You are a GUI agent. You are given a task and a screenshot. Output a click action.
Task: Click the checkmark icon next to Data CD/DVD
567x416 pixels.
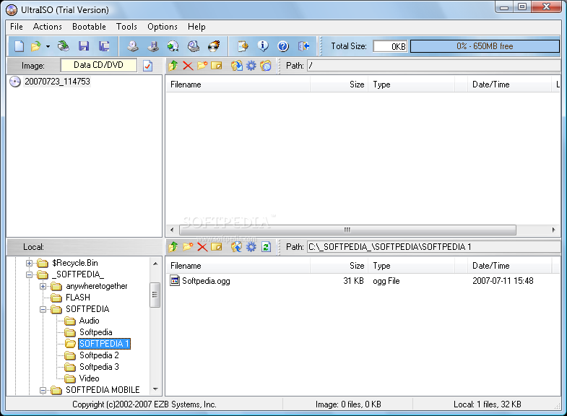pyautogui.click(x=147, y=66)
